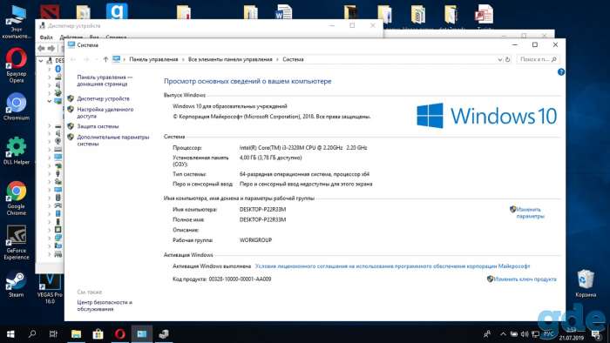The image size is (610, 343).
Task: Open 'Центр безопасности и обслуживания' link
Action: click(x=105, y=306)
